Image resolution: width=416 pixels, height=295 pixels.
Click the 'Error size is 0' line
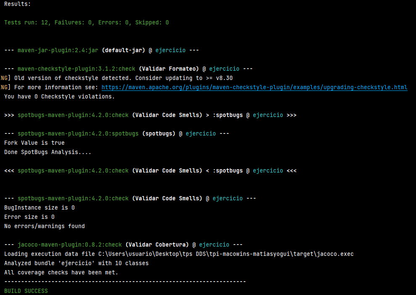pyautogui.click(x=29, y=217)
